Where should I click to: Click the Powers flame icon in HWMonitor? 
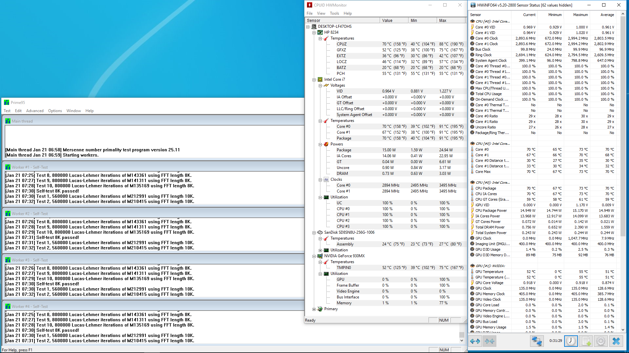[x=326, y=144]
